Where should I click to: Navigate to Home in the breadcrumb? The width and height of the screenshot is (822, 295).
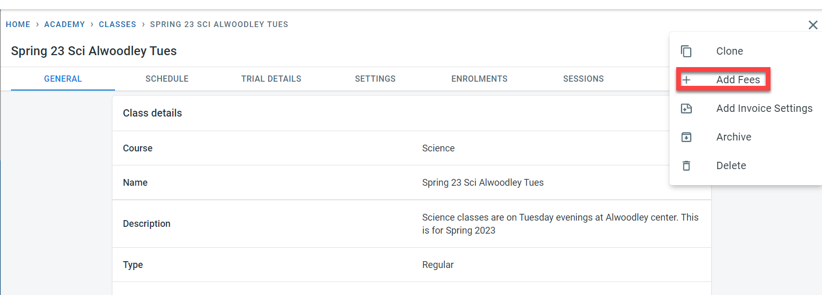(18, 24)
